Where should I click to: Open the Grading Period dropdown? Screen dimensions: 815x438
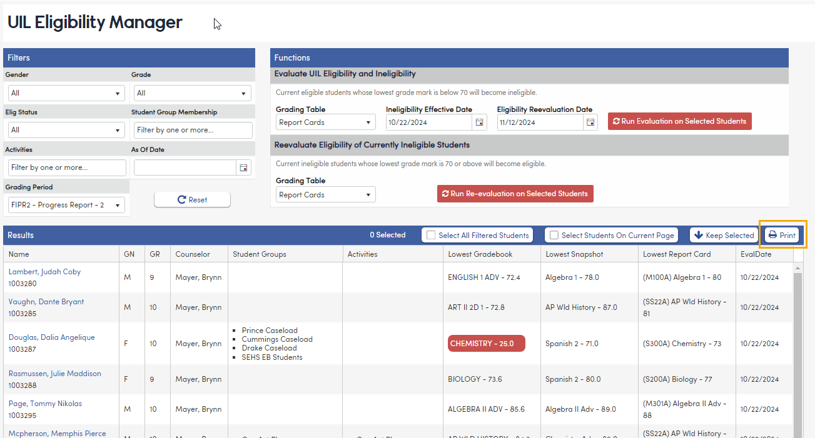point(66,205)
